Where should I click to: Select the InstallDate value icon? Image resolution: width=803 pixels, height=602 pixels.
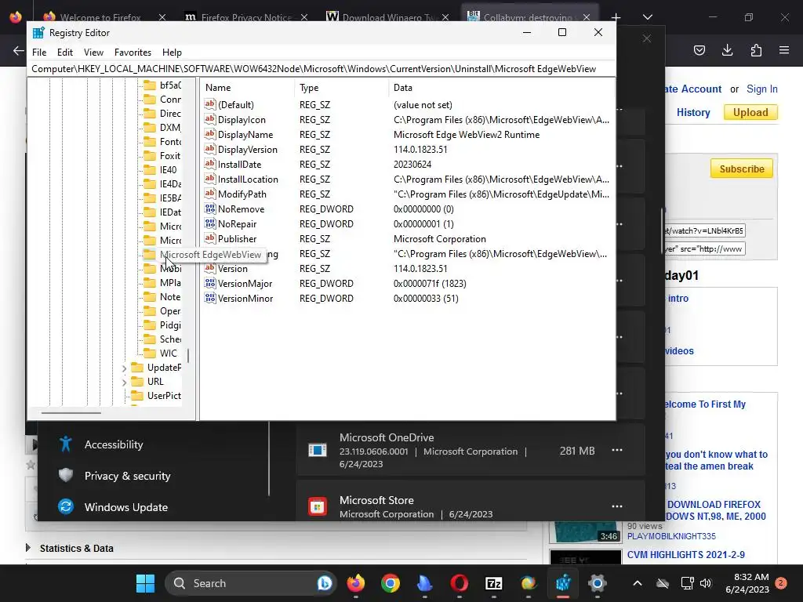(209, 164)
